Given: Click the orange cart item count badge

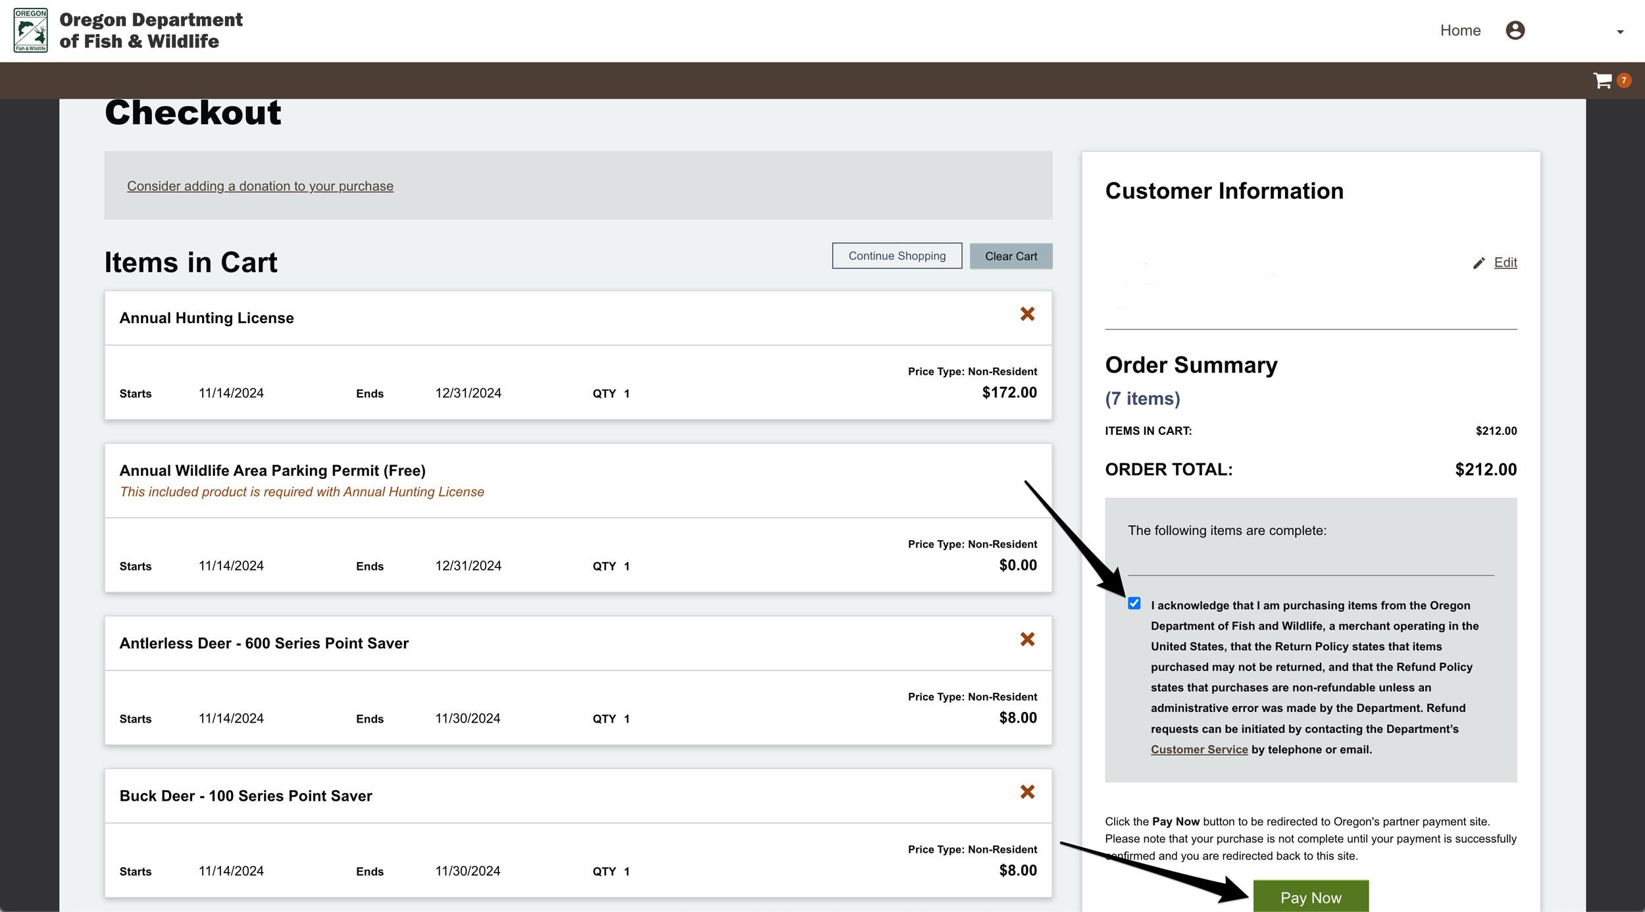Looking at the screenshot, I should (1623, 80).
